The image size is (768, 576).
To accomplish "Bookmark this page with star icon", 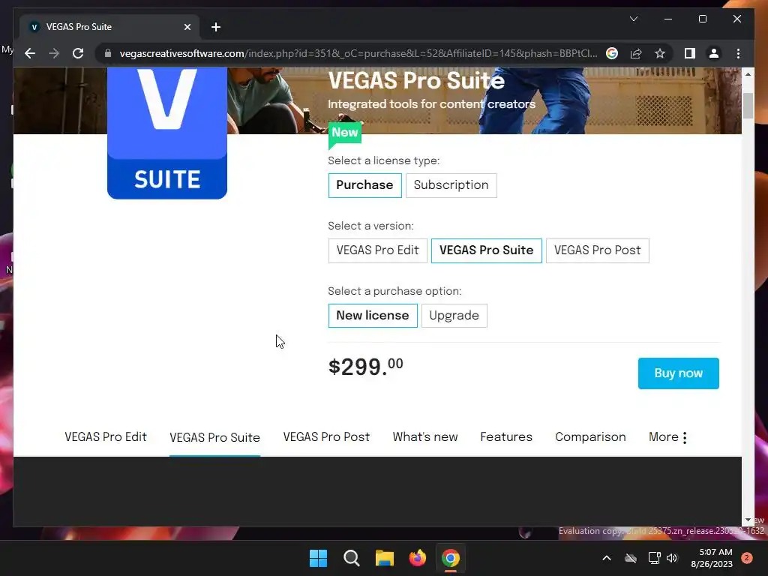I will (660, 53).
